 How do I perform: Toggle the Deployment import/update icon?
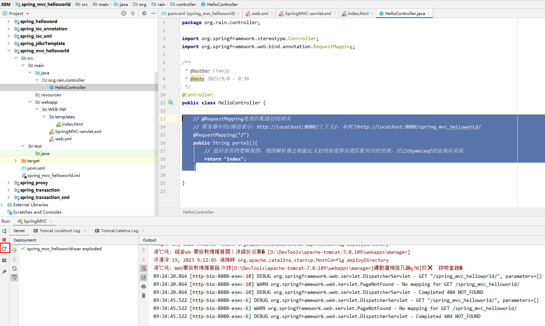click(x=14, y=277)
